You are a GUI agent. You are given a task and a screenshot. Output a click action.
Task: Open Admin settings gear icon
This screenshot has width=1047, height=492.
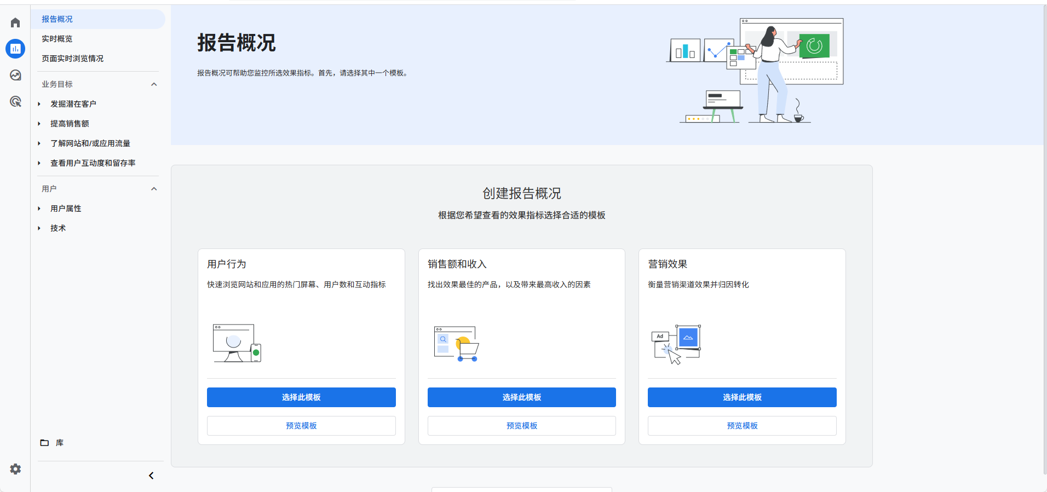15,469
